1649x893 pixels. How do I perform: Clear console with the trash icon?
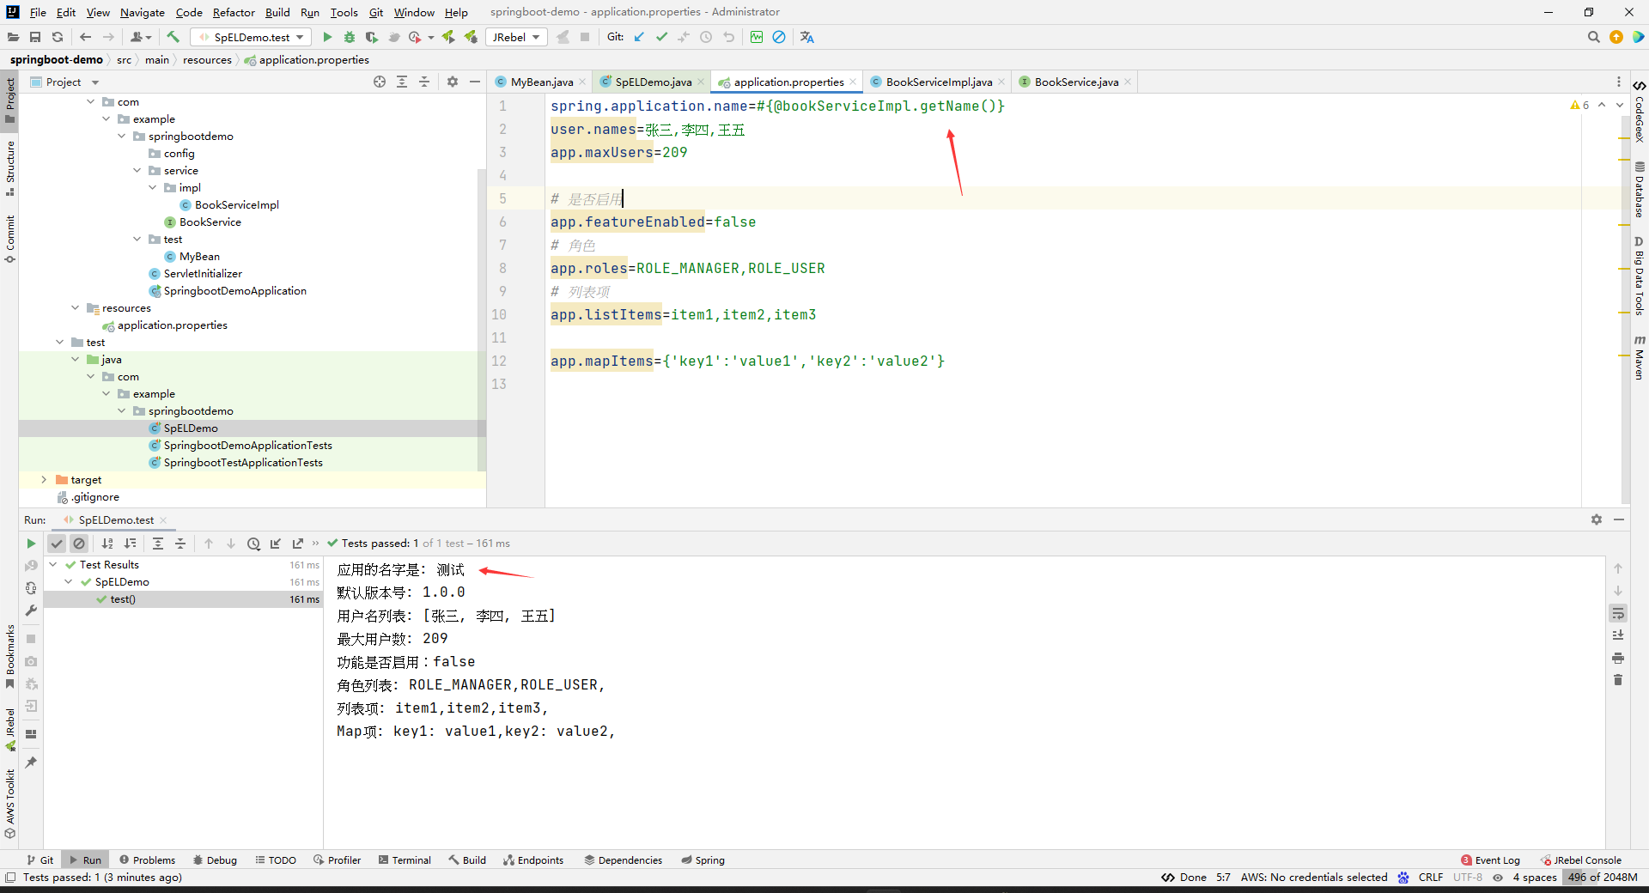pos(1618,680)
